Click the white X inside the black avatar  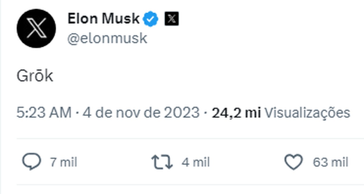(36, 28)
